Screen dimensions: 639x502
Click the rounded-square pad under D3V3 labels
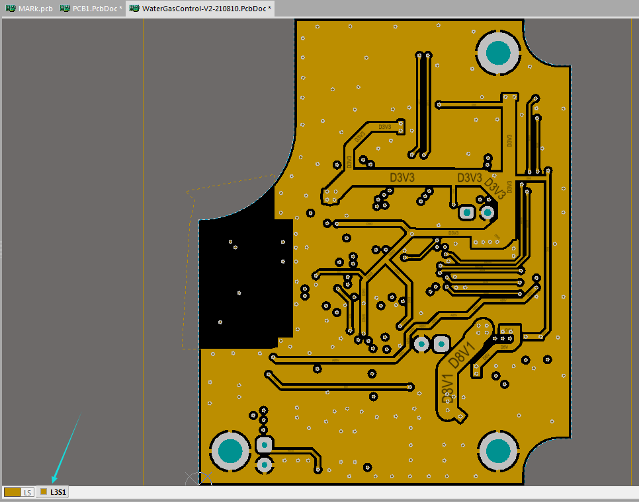467,212
